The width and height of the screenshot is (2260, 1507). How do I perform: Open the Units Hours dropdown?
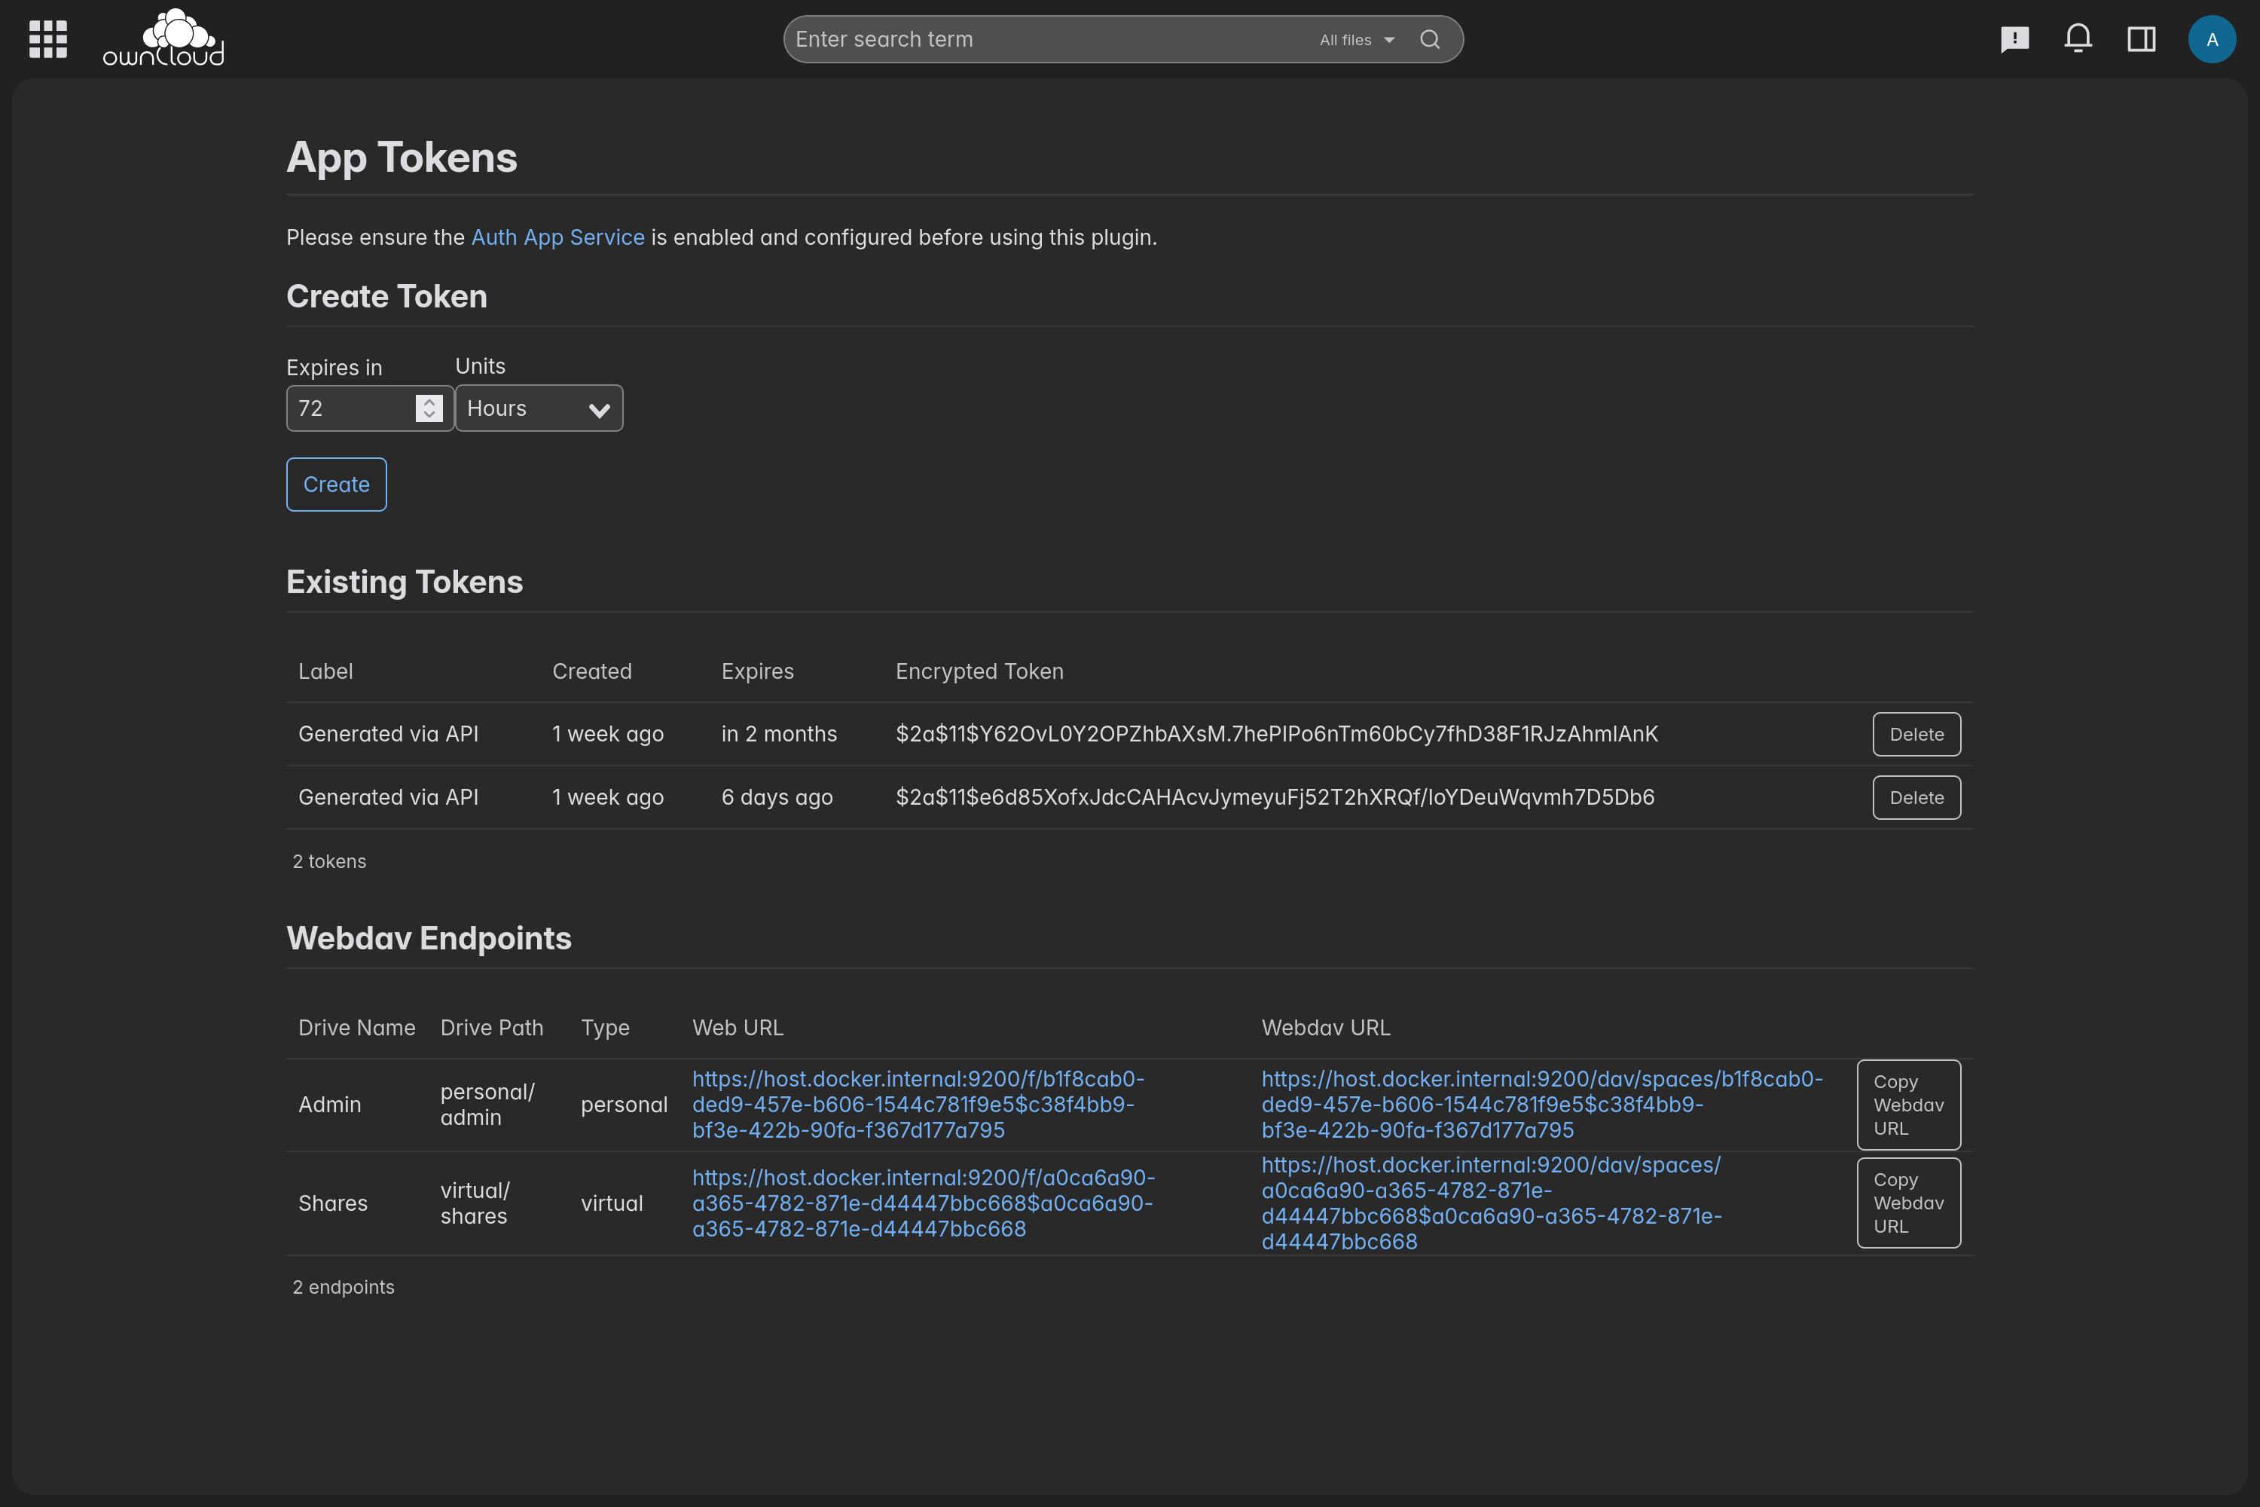(x=539, y=408)
